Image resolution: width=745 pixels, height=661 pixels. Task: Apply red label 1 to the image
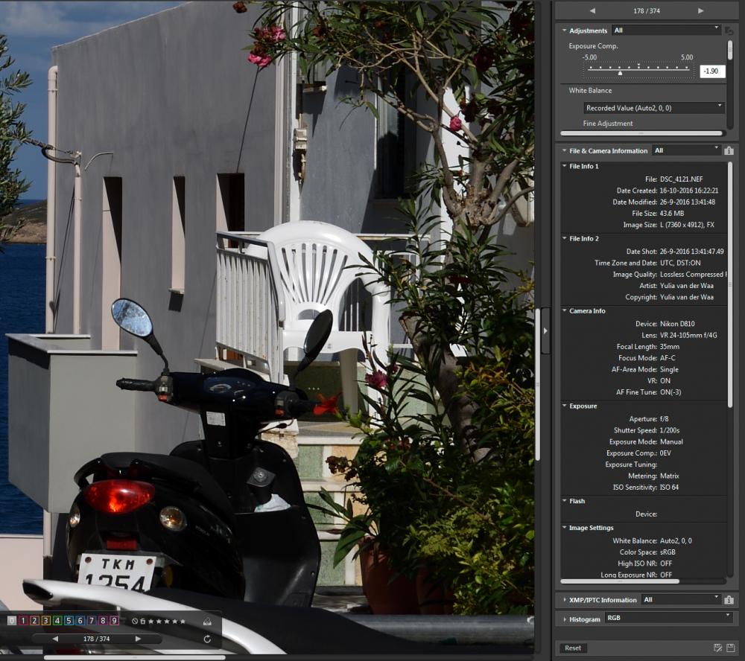pos(23,621)
